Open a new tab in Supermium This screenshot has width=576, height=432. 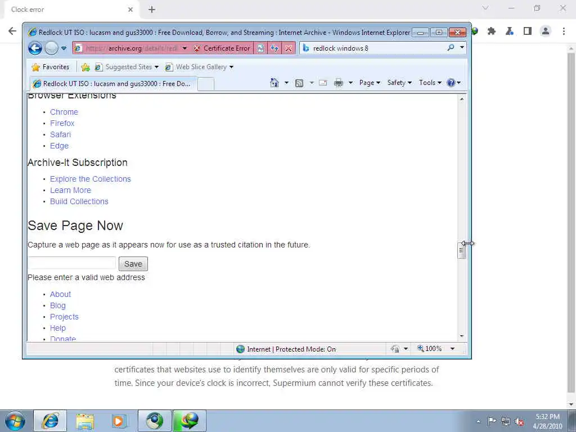pos(152,10)
